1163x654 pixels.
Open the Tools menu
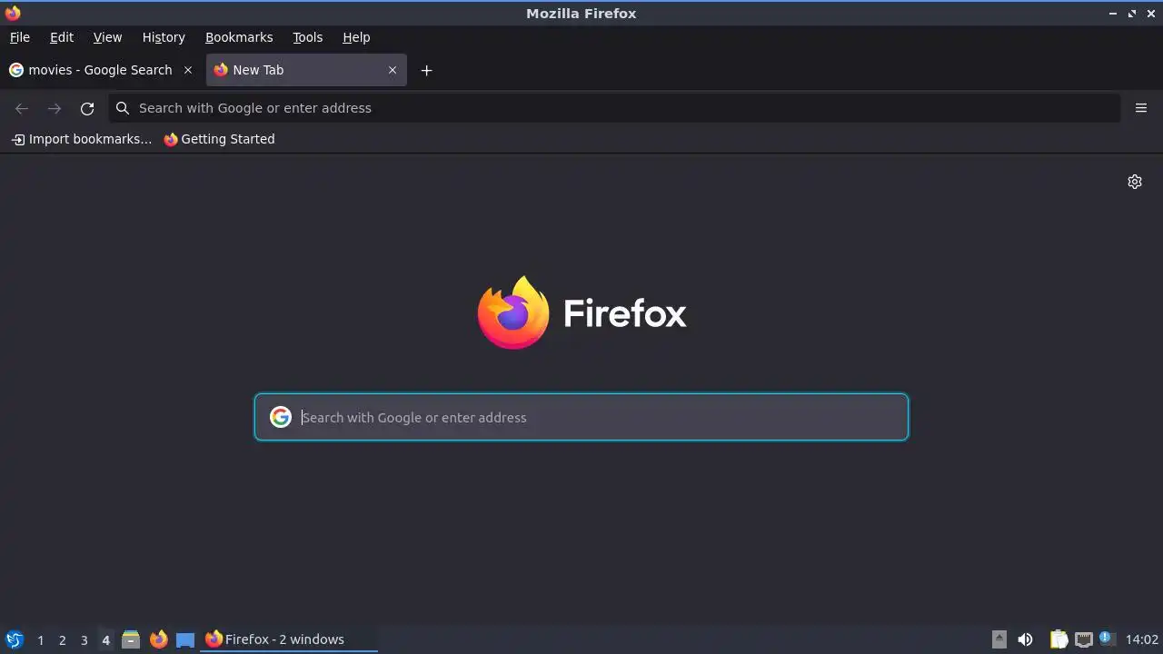pyautogui.click(x=308, y=37)
